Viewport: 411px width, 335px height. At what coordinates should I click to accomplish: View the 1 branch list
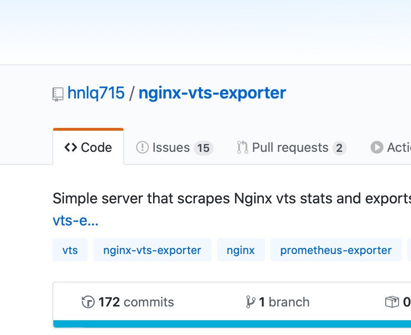pyautogui.click(x=278, y=302)
